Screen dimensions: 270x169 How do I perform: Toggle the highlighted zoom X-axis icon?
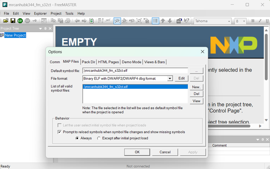tap(117, 21)
